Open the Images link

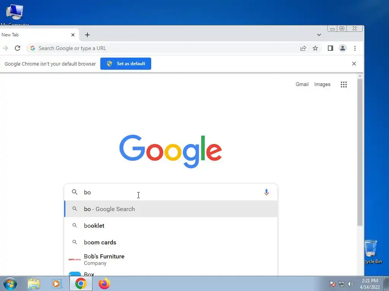[322, 84]
